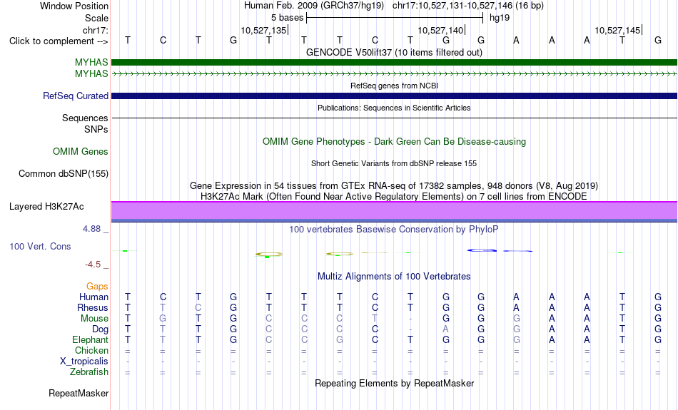Viewport: 678px width, 410px height.
Task: Open 'RefSeq genes from NCBI' track title
Action: point(394,86)
